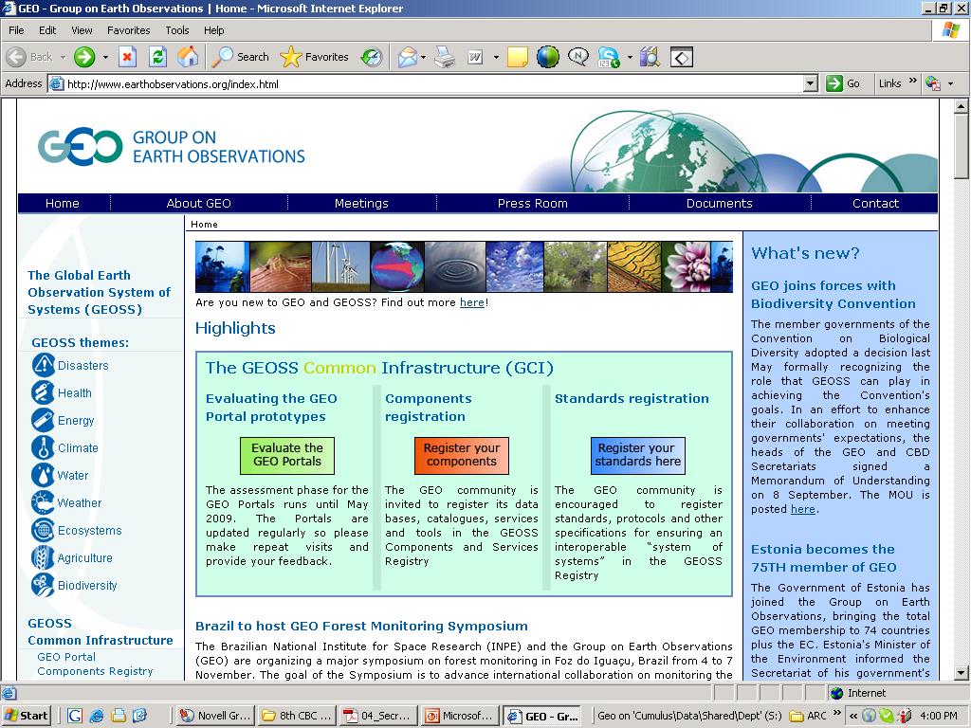971x728 pixels.
Task: Click the green Forward arrow button
Action: click(x=84, y=57)
